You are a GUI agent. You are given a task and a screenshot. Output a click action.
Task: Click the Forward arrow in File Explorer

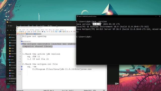(11, 30)
